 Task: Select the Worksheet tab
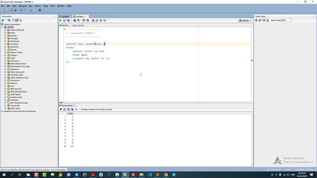(x=64, y=25)
